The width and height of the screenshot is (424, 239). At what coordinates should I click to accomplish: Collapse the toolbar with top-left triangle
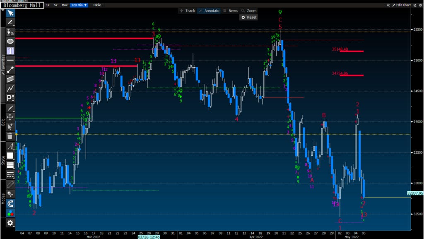(x=3, y=10)
